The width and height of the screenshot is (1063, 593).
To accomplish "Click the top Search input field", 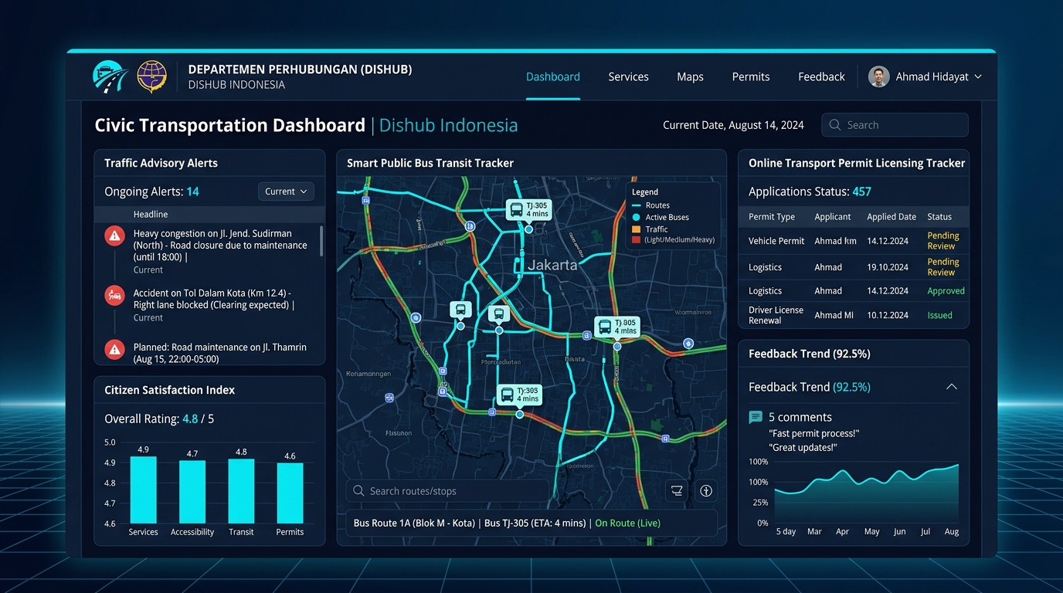I will pos(895,125).
